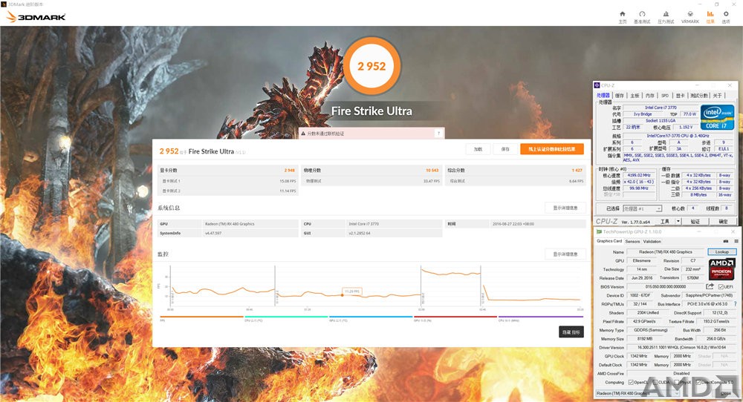Open the processor selection dropdown in CPU-Z
The image size is (743, 402).
pos(642,208)
